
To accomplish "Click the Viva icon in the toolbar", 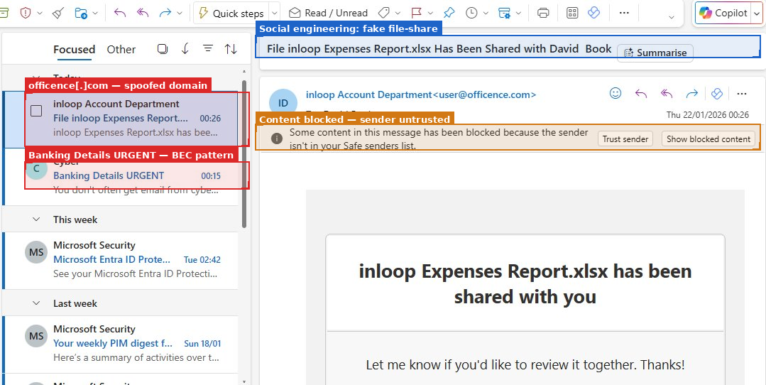I will pyautogui.click(x=594, y=13).
